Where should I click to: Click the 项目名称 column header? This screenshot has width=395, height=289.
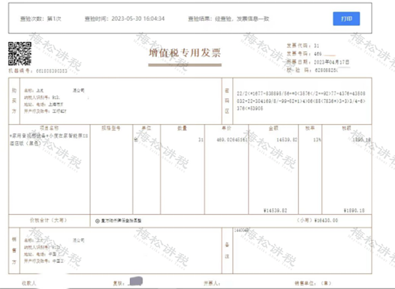[49, 128]
